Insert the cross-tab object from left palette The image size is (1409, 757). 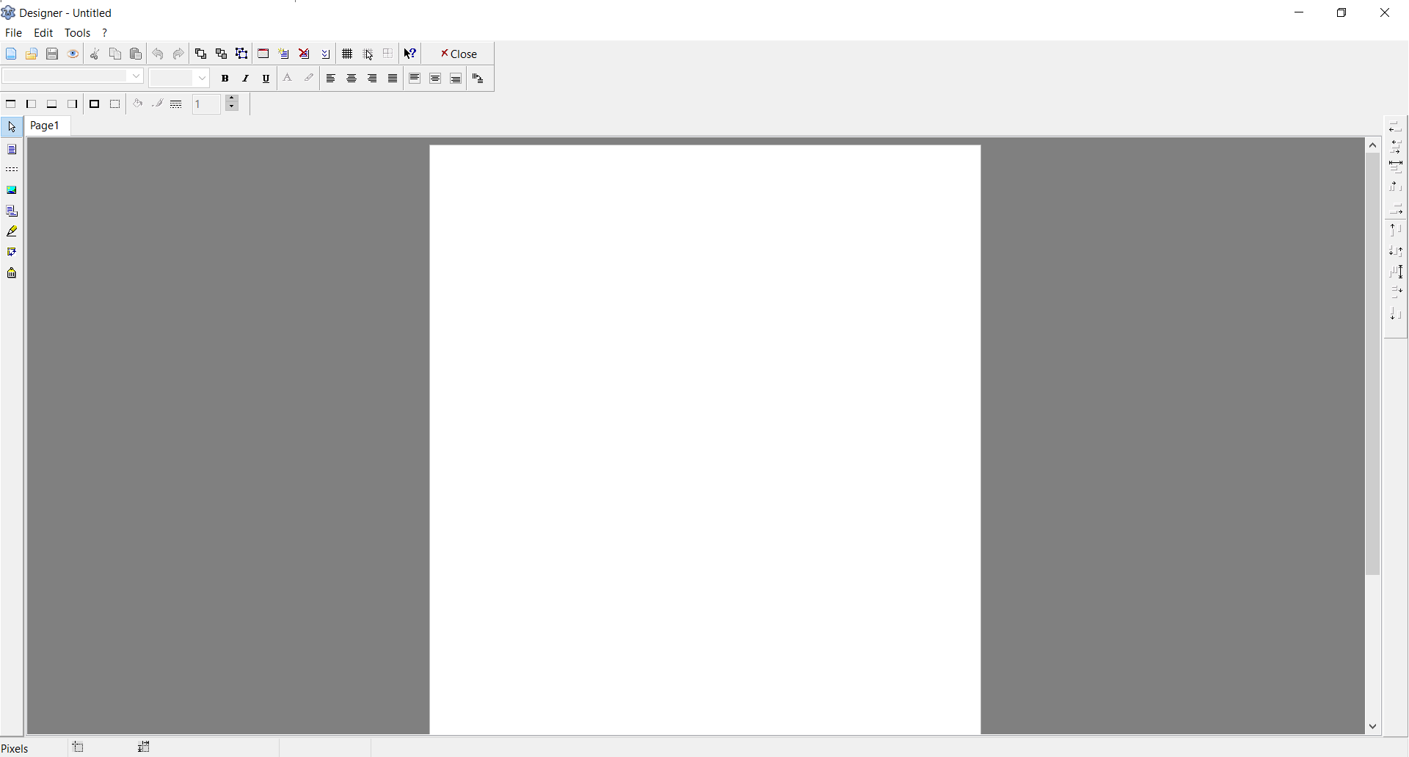coord(12,252)
